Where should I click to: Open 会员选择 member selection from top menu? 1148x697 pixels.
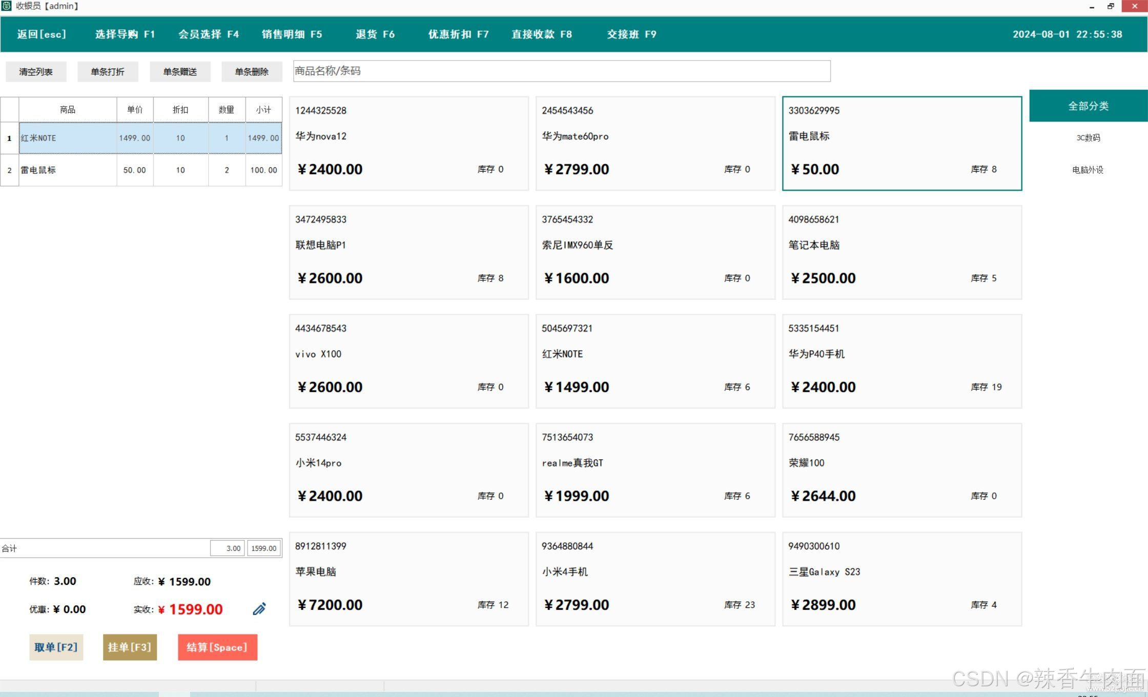208,34
